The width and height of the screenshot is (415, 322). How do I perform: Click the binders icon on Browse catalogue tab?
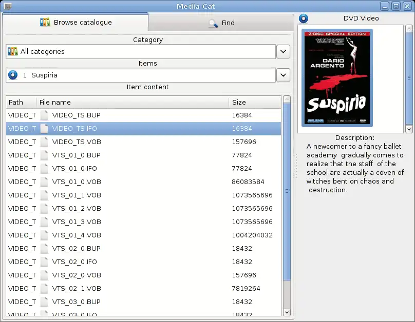click(45, 22)
